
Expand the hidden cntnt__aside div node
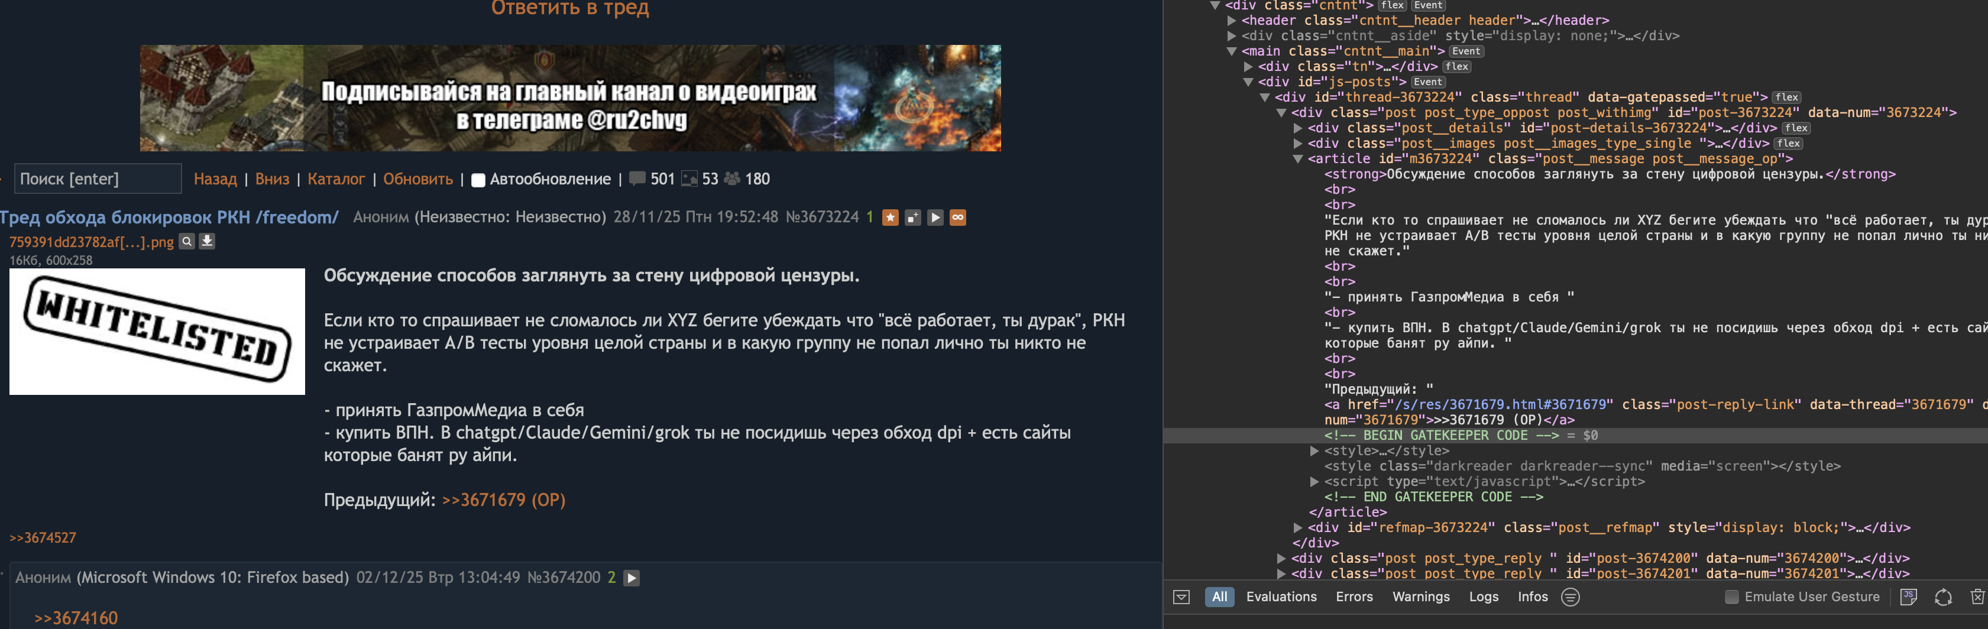coord(1232,36)
